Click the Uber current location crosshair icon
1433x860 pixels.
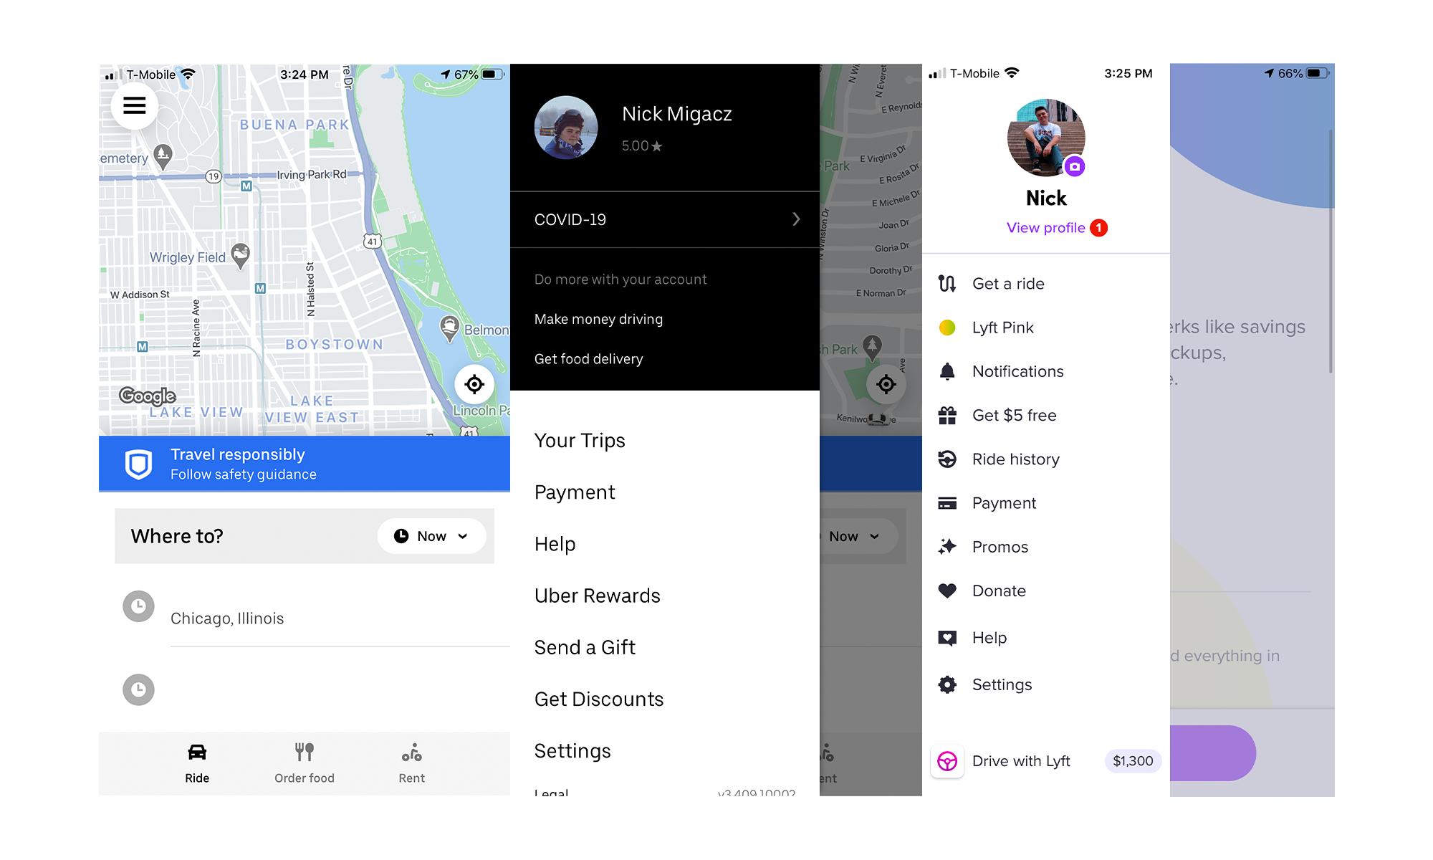475,383
